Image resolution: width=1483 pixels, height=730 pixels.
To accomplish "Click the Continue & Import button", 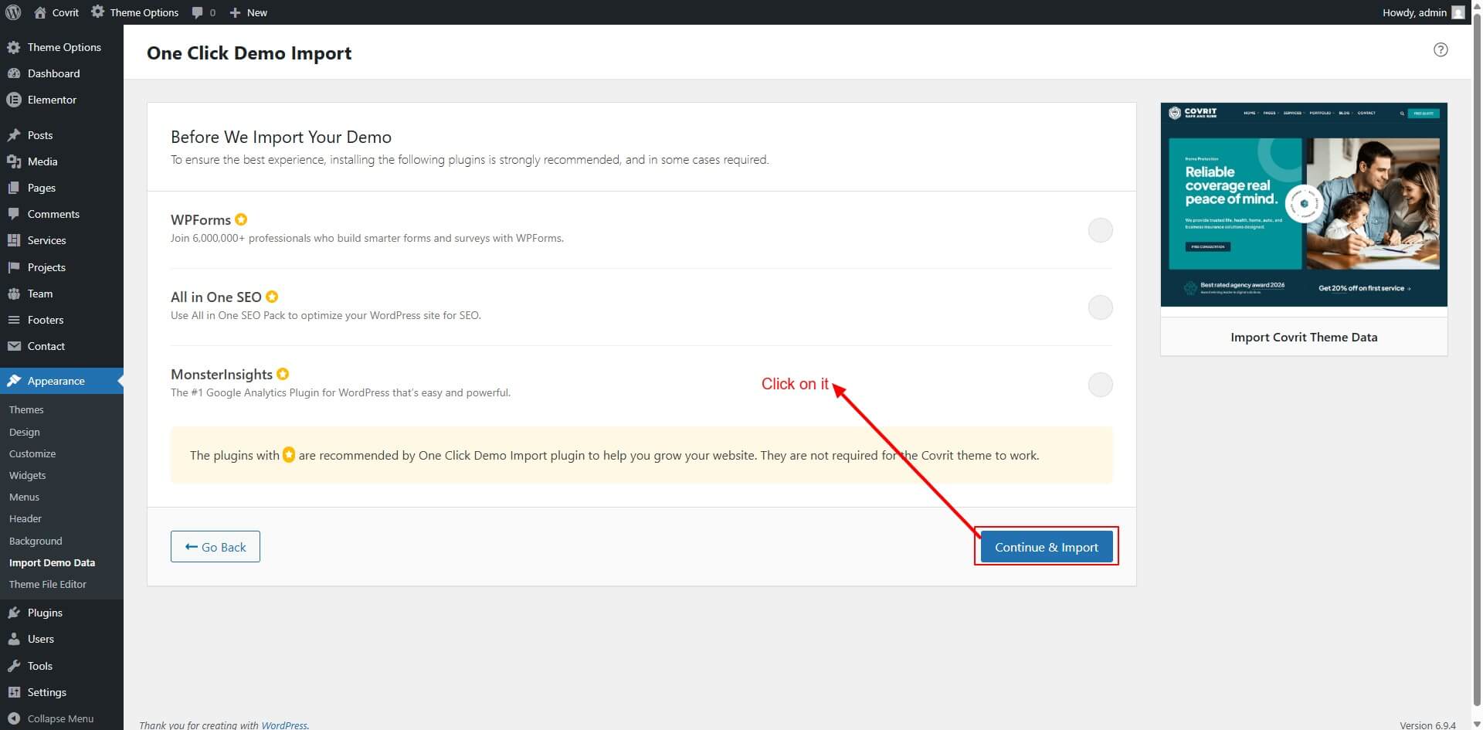I will tap(1046, 547).
